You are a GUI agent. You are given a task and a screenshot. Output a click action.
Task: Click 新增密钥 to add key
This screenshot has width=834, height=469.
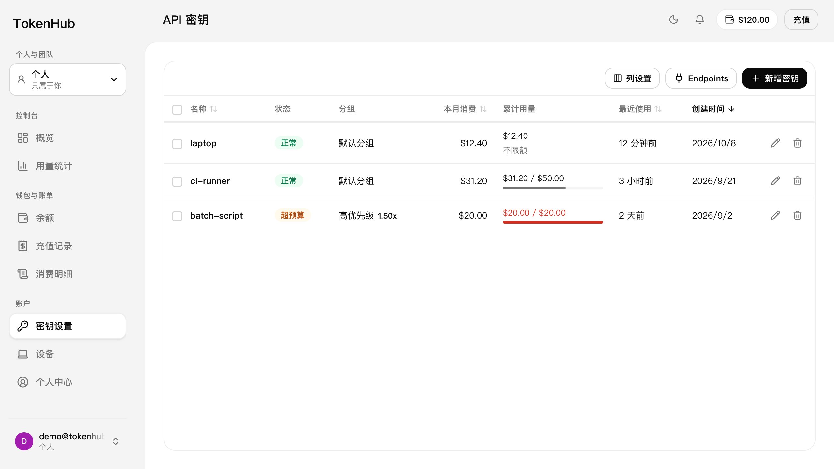(774, 78)
